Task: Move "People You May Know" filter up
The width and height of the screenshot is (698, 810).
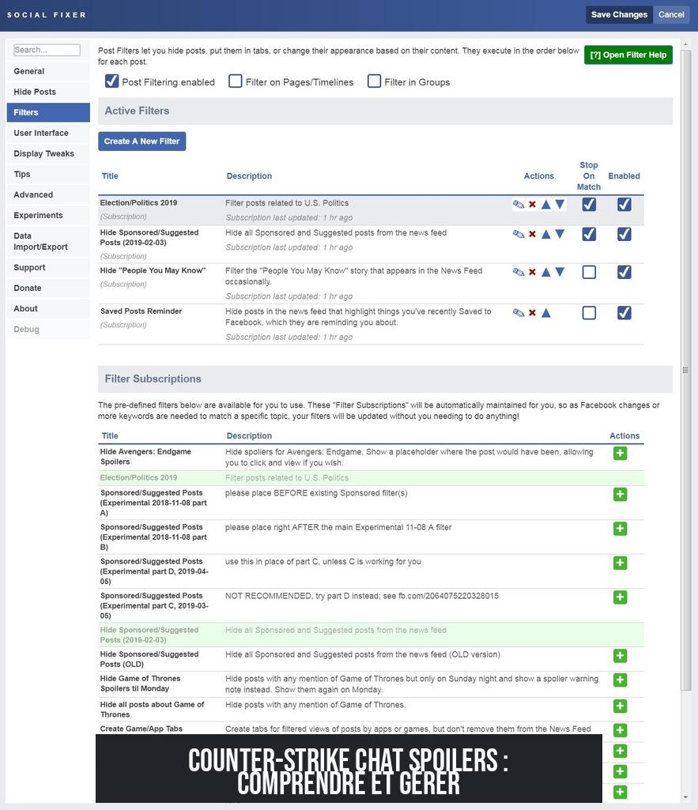Action: pyautogui.click(x=546, y=272)
